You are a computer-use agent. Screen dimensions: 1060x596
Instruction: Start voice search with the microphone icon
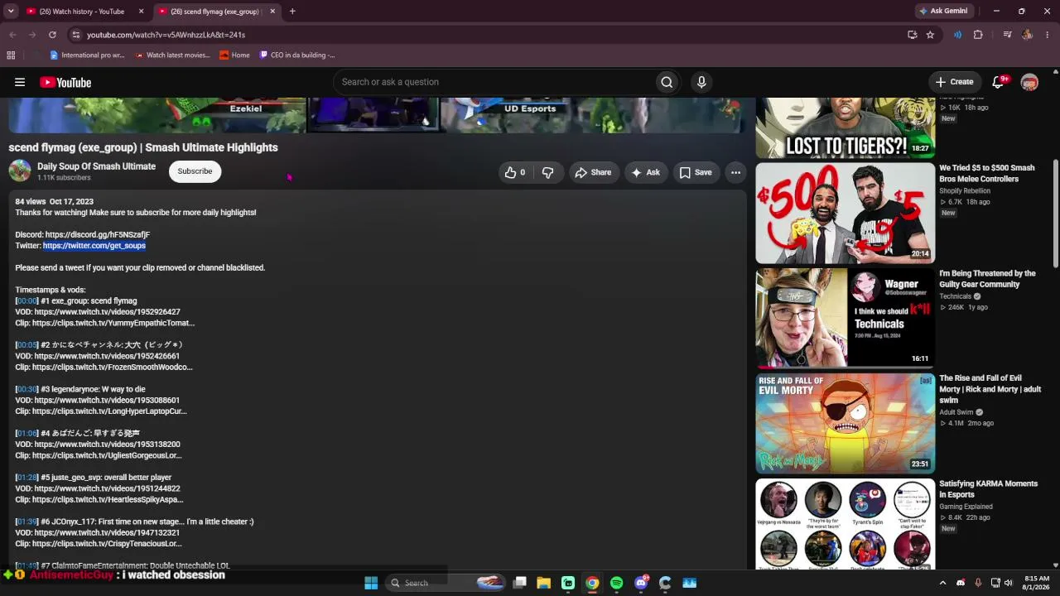(701, 82)
